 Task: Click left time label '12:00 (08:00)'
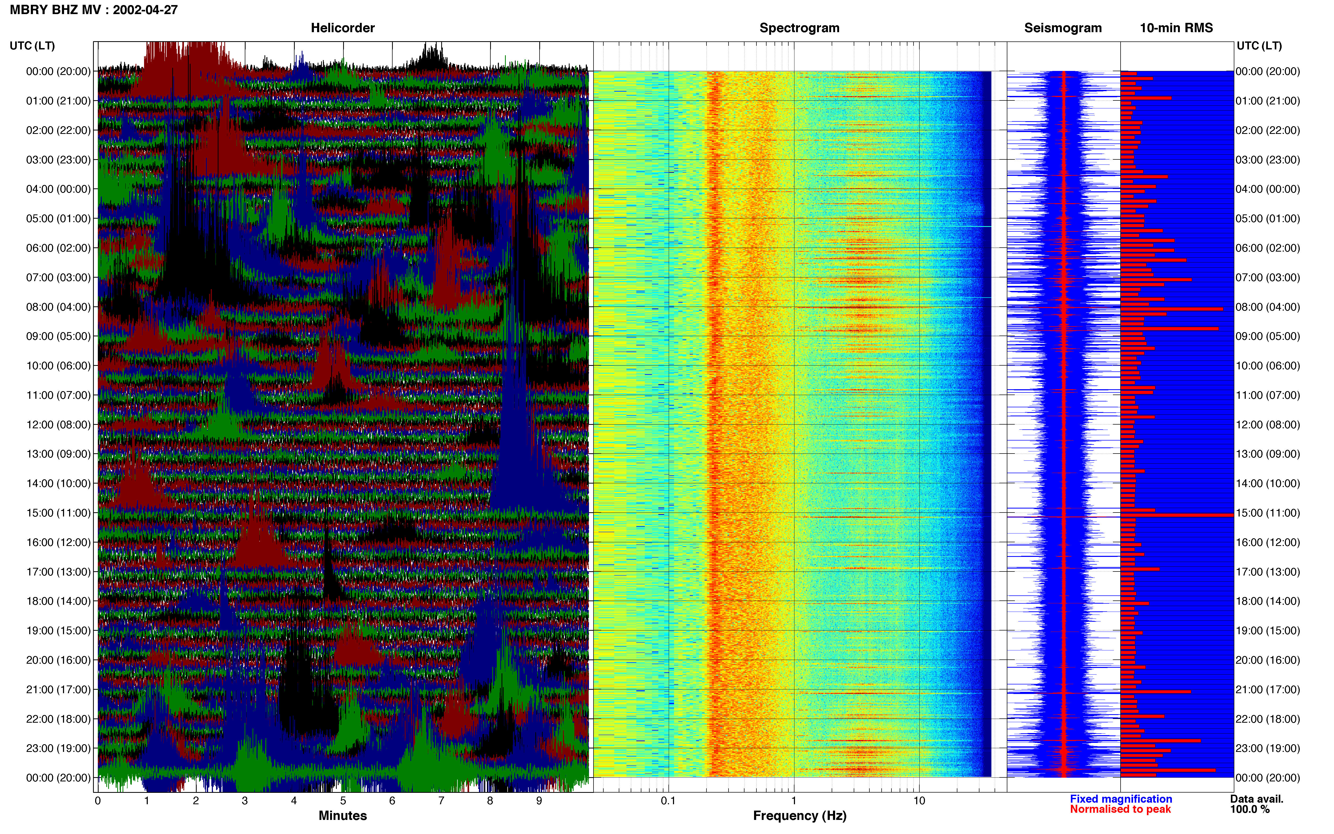click(x=58, y=425)
